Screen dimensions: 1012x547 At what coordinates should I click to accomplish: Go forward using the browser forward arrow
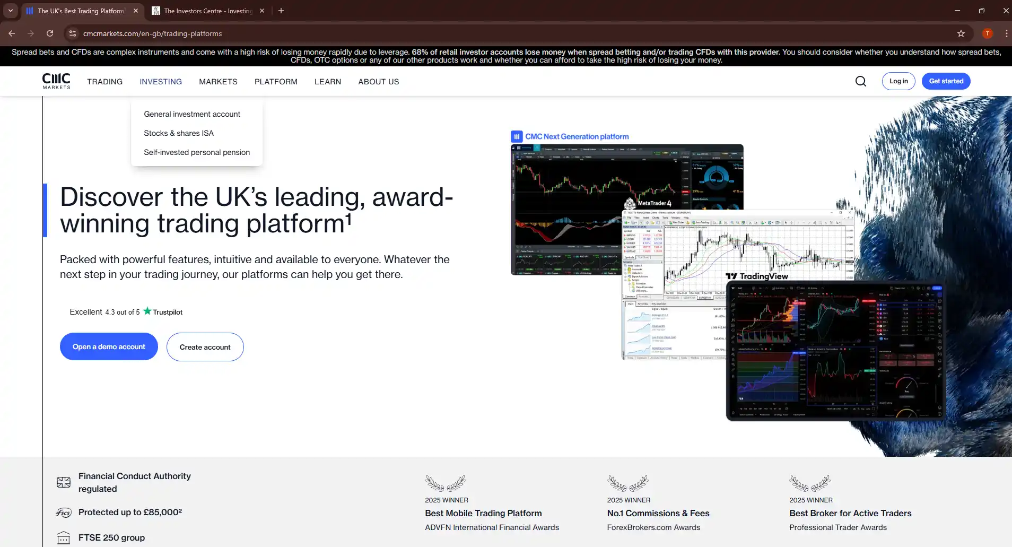tap(31, 33)
